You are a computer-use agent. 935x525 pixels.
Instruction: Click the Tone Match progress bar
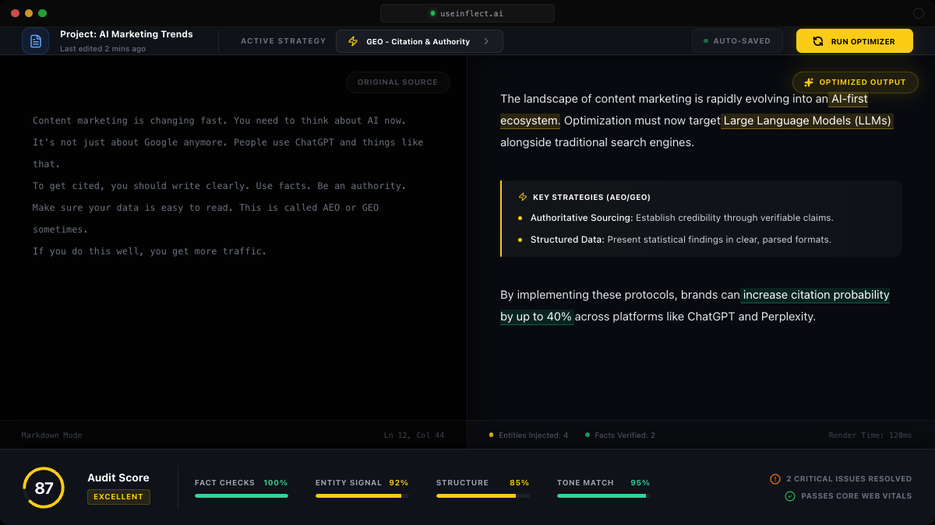tap(604, 495)
